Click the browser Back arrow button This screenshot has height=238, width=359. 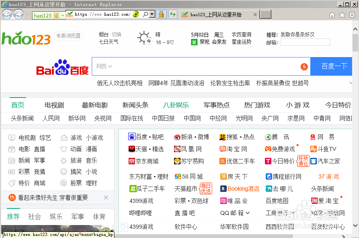(7, 15)
